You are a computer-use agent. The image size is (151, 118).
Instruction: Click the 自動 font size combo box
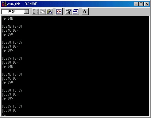pos(15,12)
